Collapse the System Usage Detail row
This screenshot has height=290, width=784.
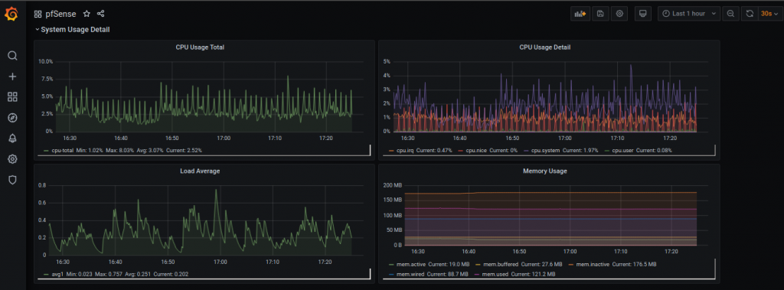click(73, 30)
